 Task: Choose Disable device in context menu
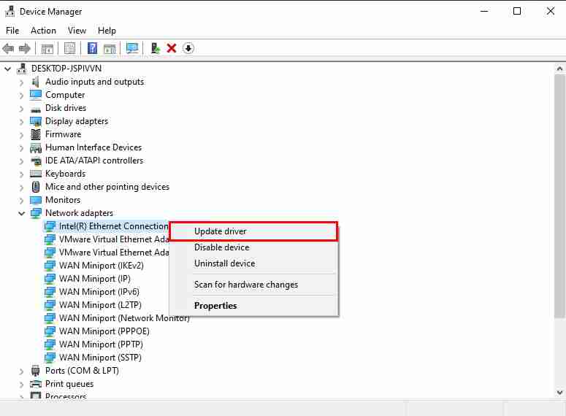[253, 247]
